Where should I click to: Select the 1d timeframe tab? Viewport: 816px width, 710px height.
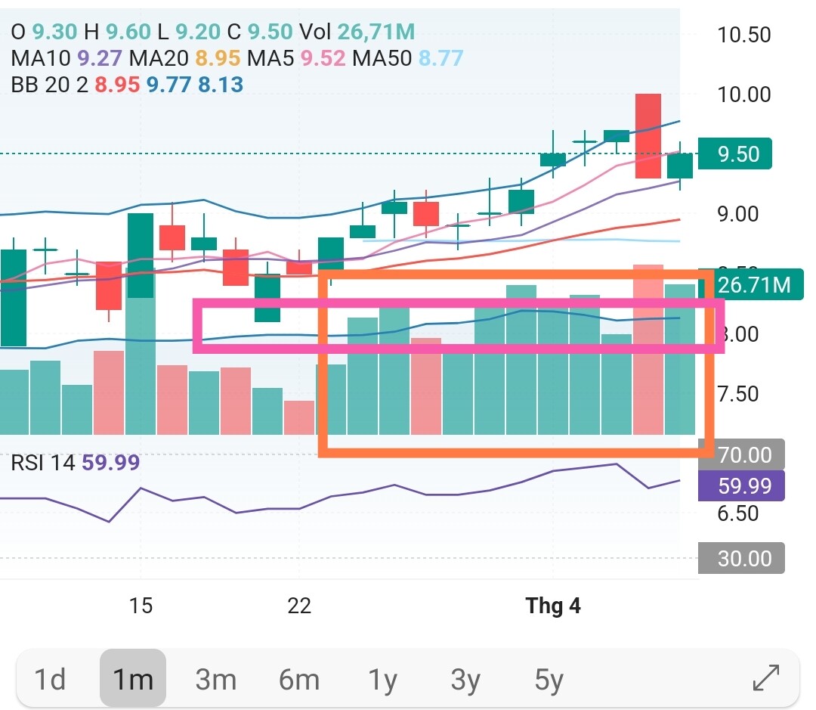click(x=51, y=679)
